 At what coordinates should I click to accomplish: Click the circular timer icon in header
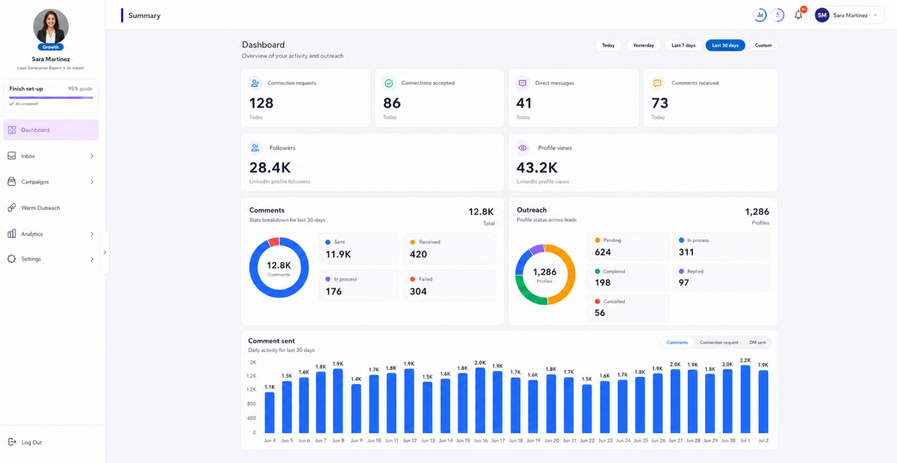coord(778,15)
